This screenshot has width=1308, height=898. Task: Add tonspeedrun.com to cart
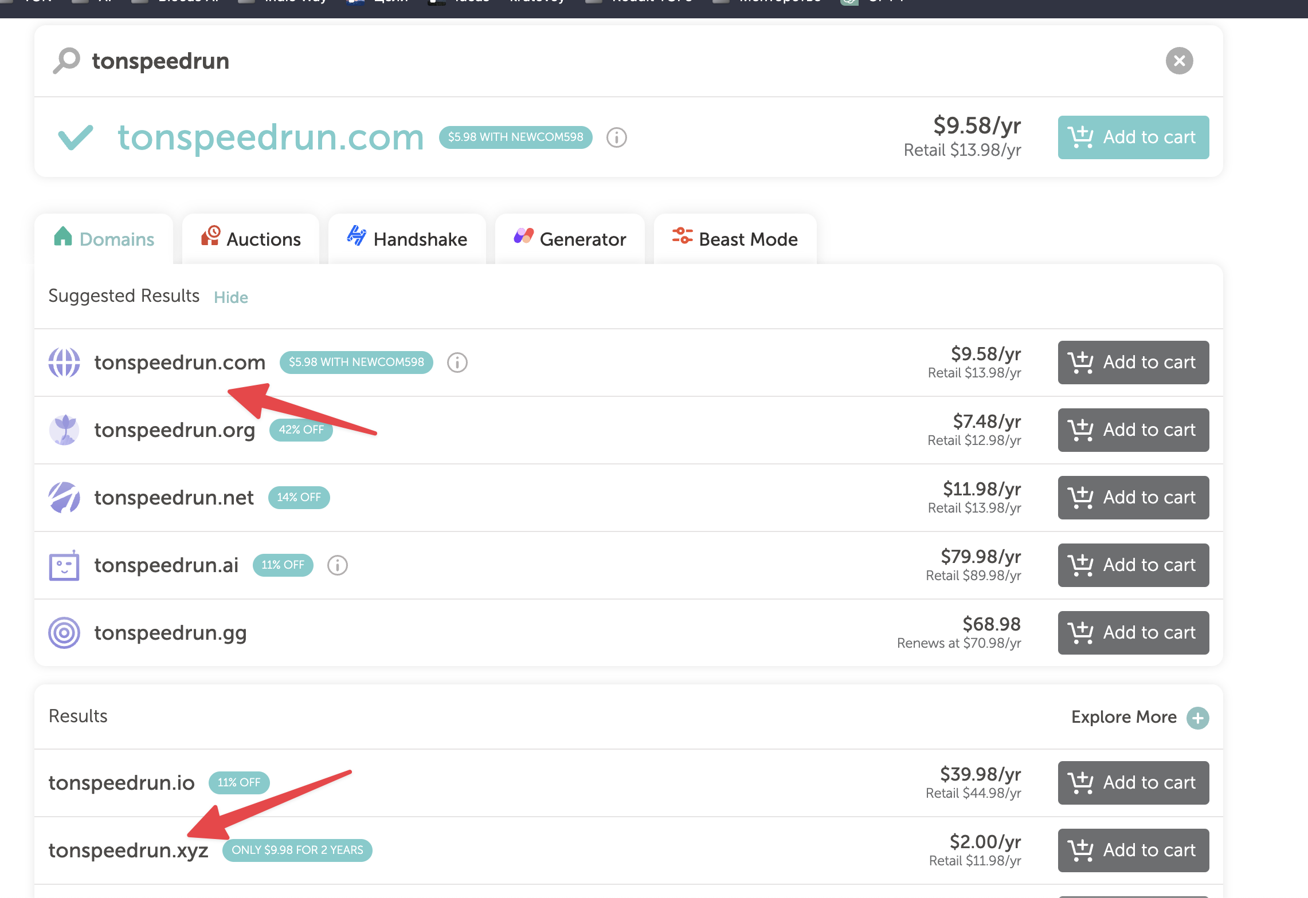1133,137
